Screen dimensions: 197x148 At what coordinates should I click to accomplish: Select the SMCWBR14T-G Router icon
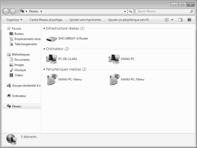click(51, 39)
